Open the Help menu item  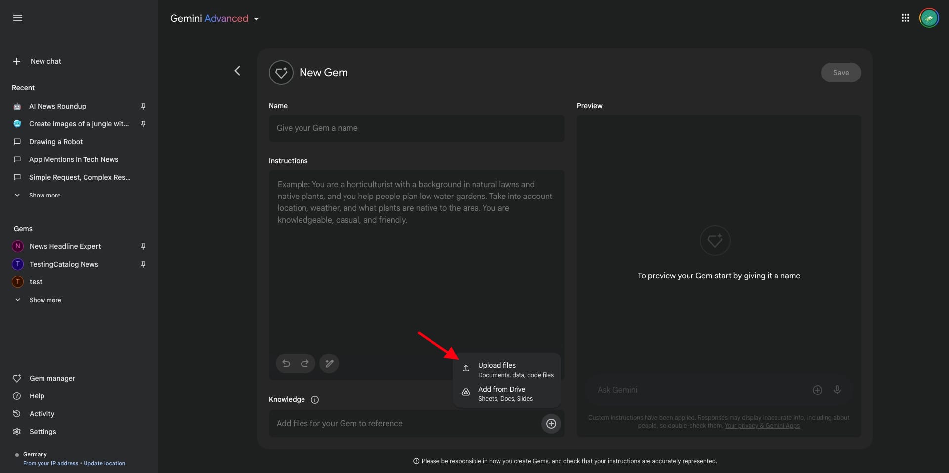point(37,396)
